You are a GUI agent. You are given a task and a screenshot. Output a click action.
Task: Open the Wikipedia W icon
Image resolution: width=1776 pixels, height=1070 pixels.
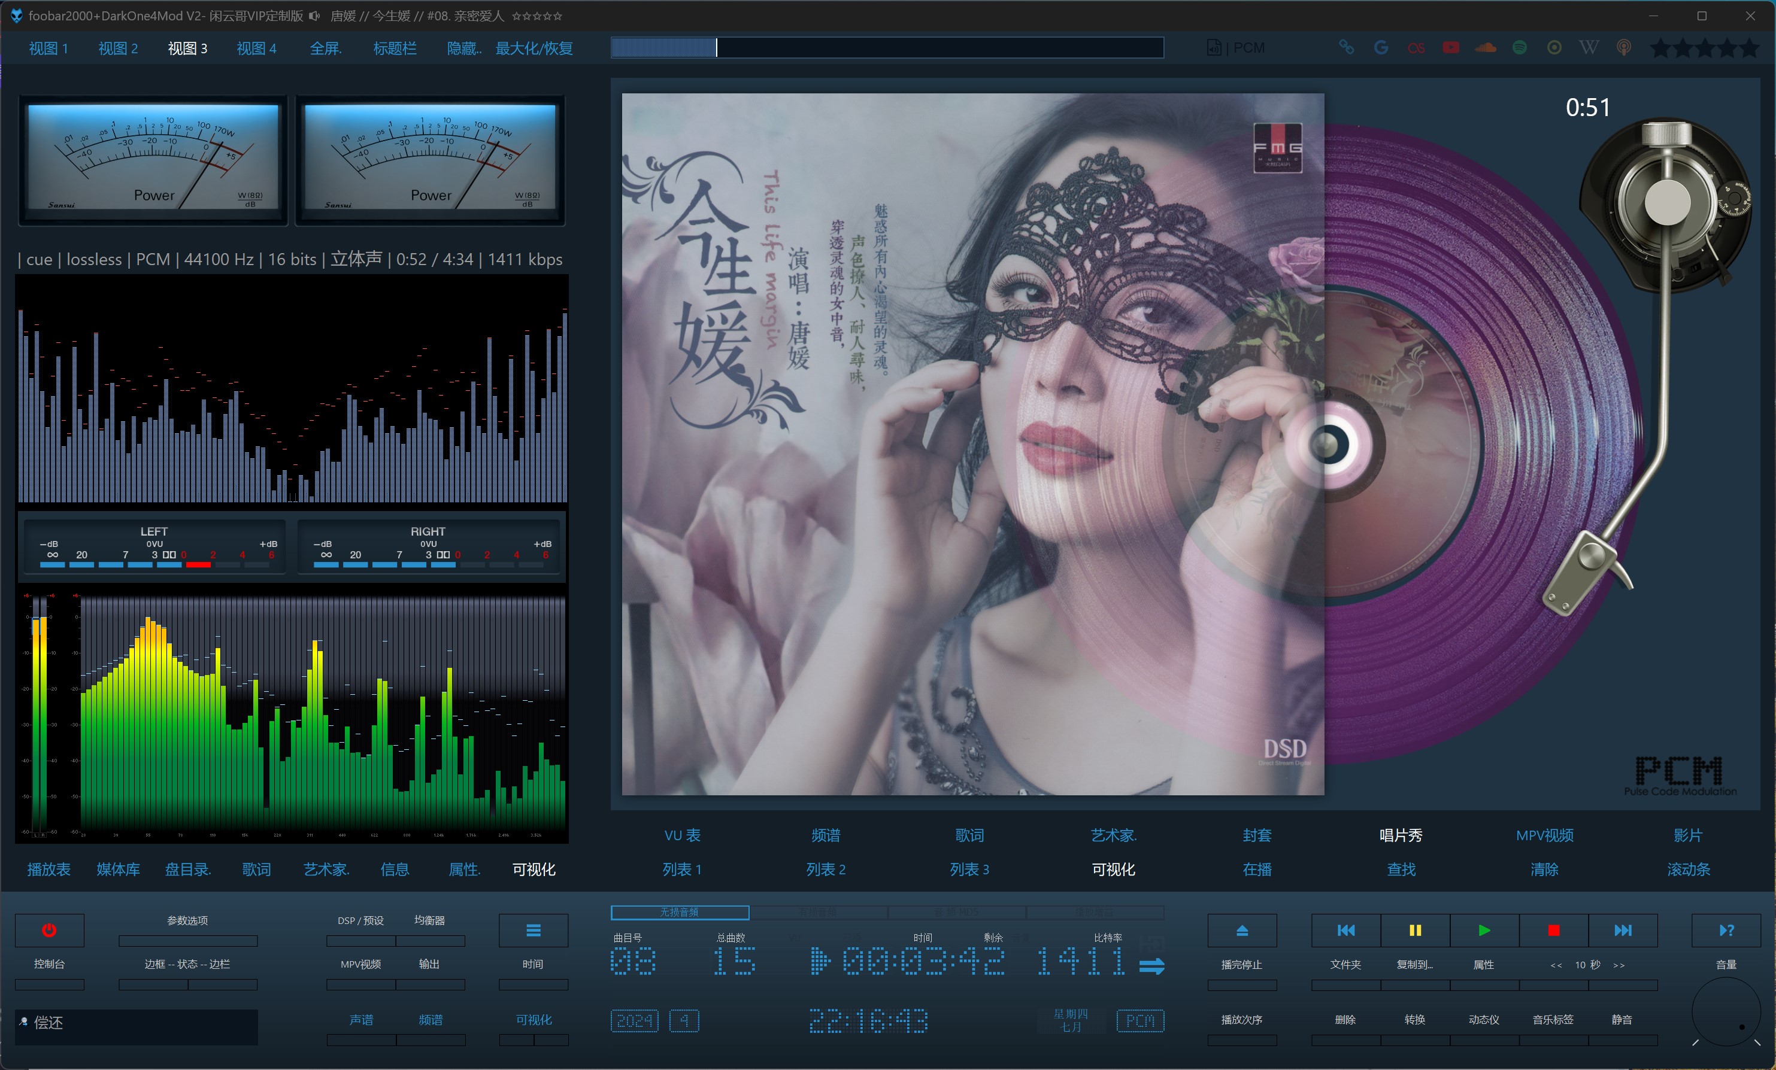click(x=1589, y=47)
